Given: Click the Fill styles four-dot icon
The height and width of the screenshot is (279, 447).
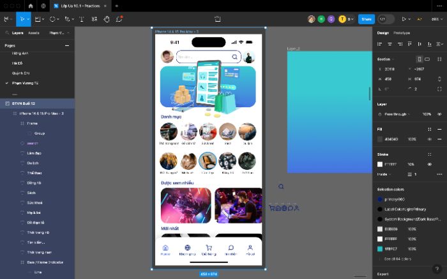Looking at the screenshot, I should tap(429, 129).
